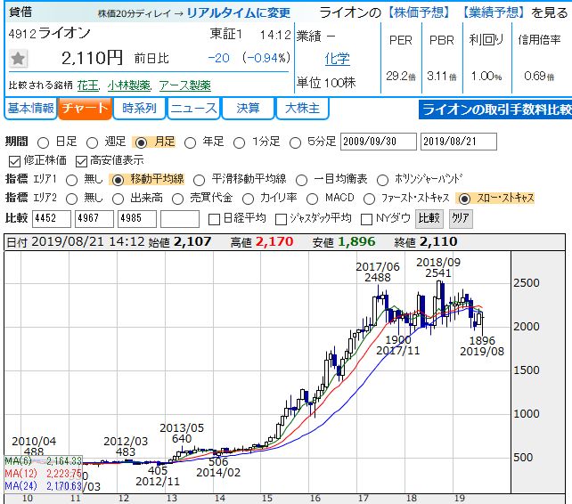Open the 基本情報 tab
The width and height of the screenshot is (572, 504).
point(30,109)
